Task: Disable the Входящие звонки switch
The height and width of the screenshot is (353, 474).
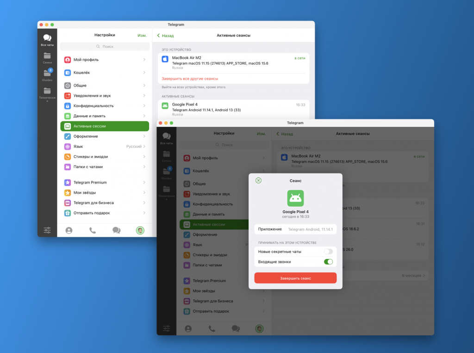Action: click(x=329, y=261)
